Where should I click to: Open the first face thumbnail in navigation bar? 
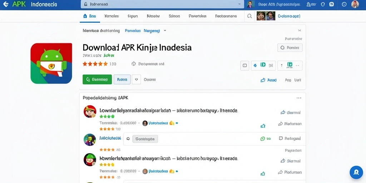click(261, 16)
